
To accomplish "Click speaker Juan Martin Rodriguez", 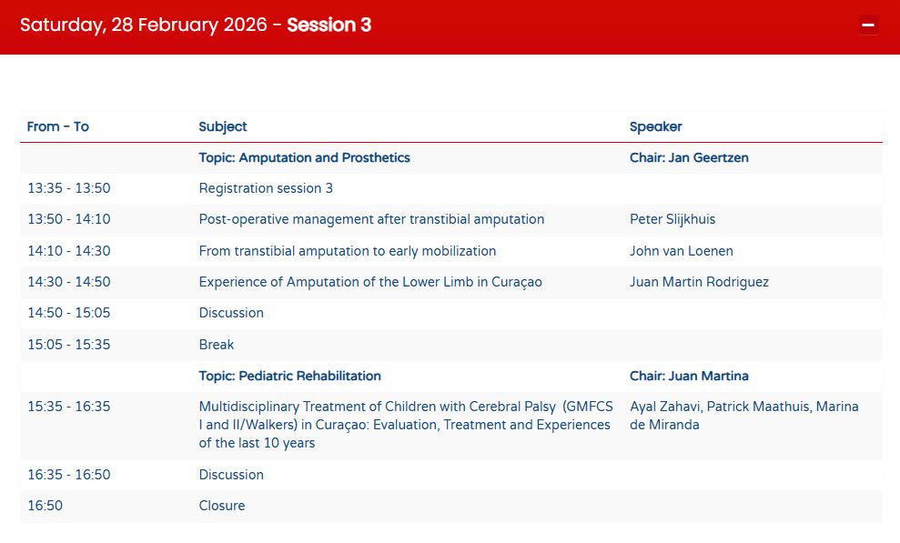I will tap(699, 282).
